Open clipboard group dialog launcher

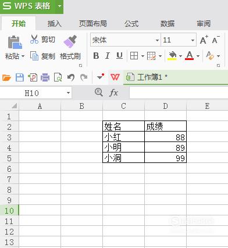tap(80, 66)
